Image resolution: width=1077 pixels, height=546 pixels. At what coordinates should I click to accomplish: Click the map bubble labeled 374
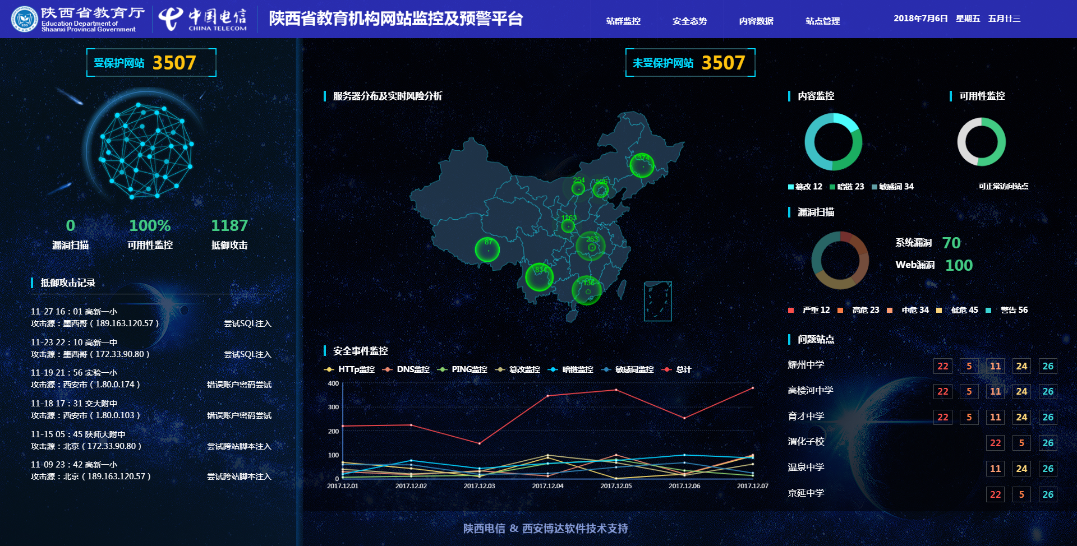[x=642, y=165]
